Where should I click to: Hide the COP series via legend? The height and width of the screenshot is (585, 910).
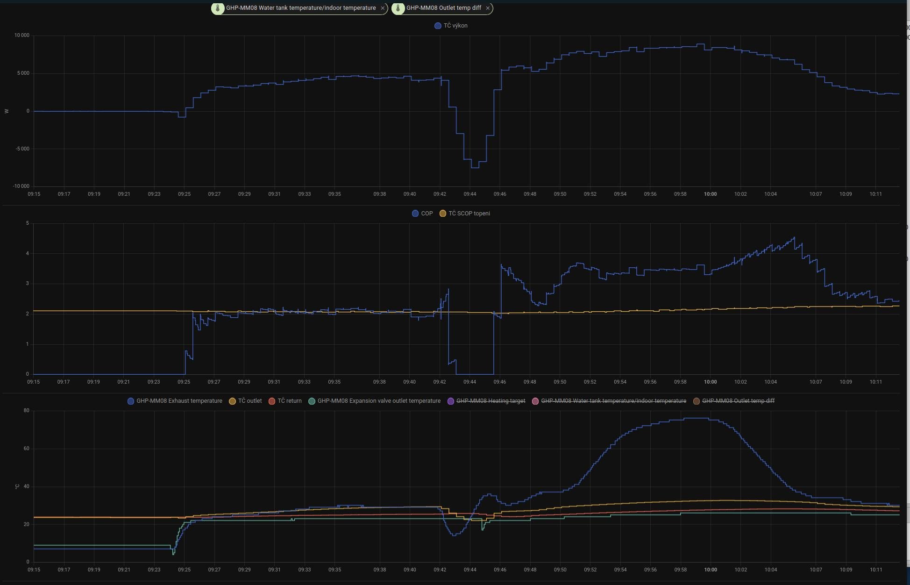(x=427, y=214)
